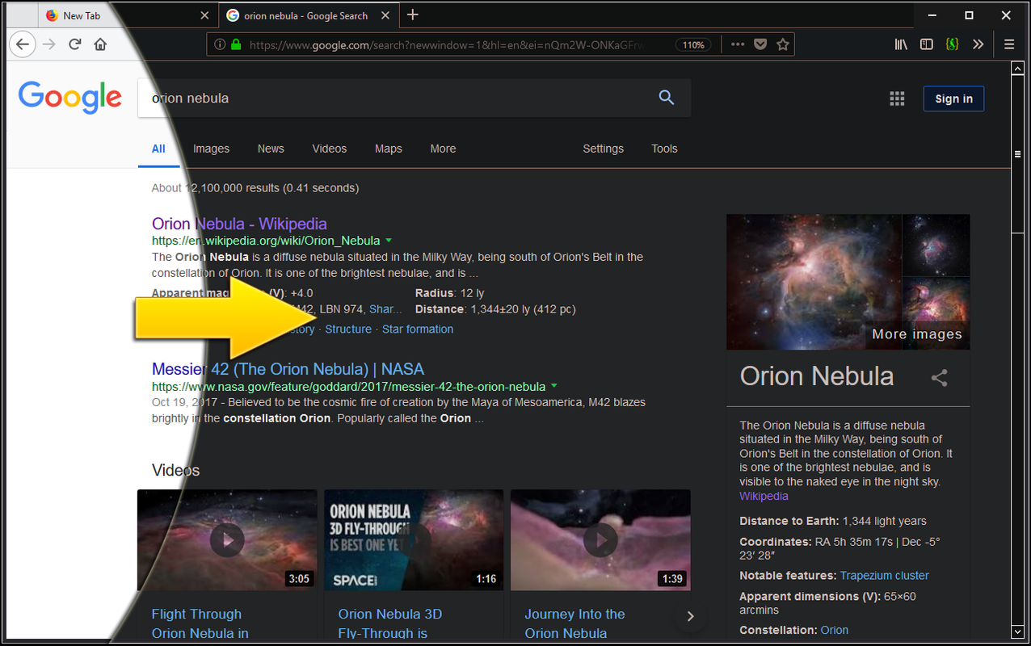Image resolution: width=1031 pixels, height=646 pixels.
Task: Open the large Orion Nebula image
Action: click(x=814, y=282)
